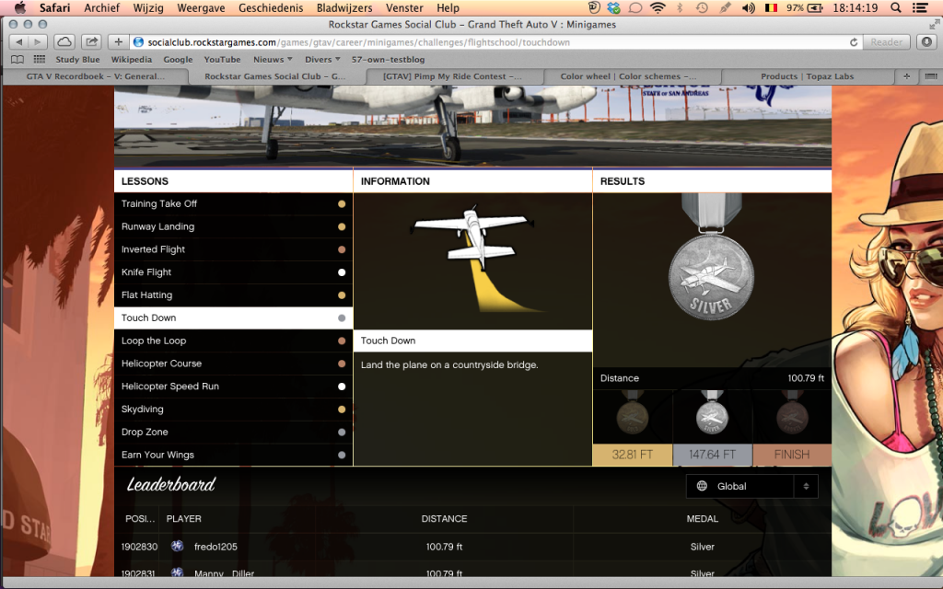Open the Time Machine menu
943x589 pixels.
[x=702, y=7]
